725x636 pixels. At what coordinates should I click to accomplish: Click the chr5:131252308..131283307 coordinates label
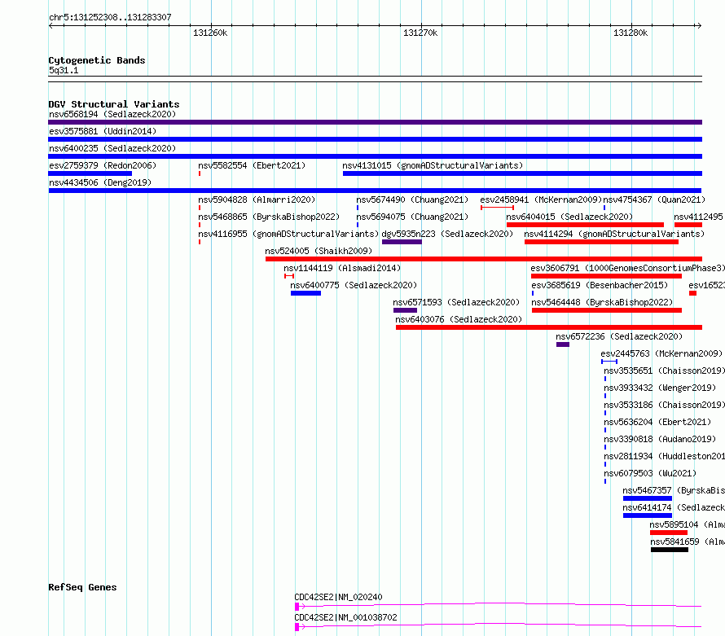tap(110, 17)
